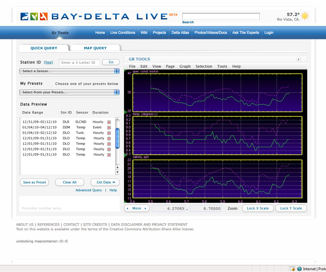Open the CONTACT footer link

click(x=71, y=225)
